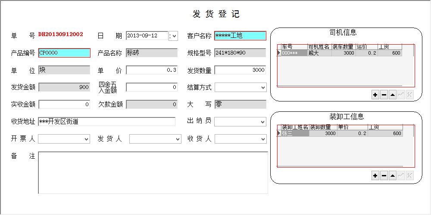Expand the 收货人 dropdown
The width and height of the screenshot is (431, 215).
click(263, 139)
